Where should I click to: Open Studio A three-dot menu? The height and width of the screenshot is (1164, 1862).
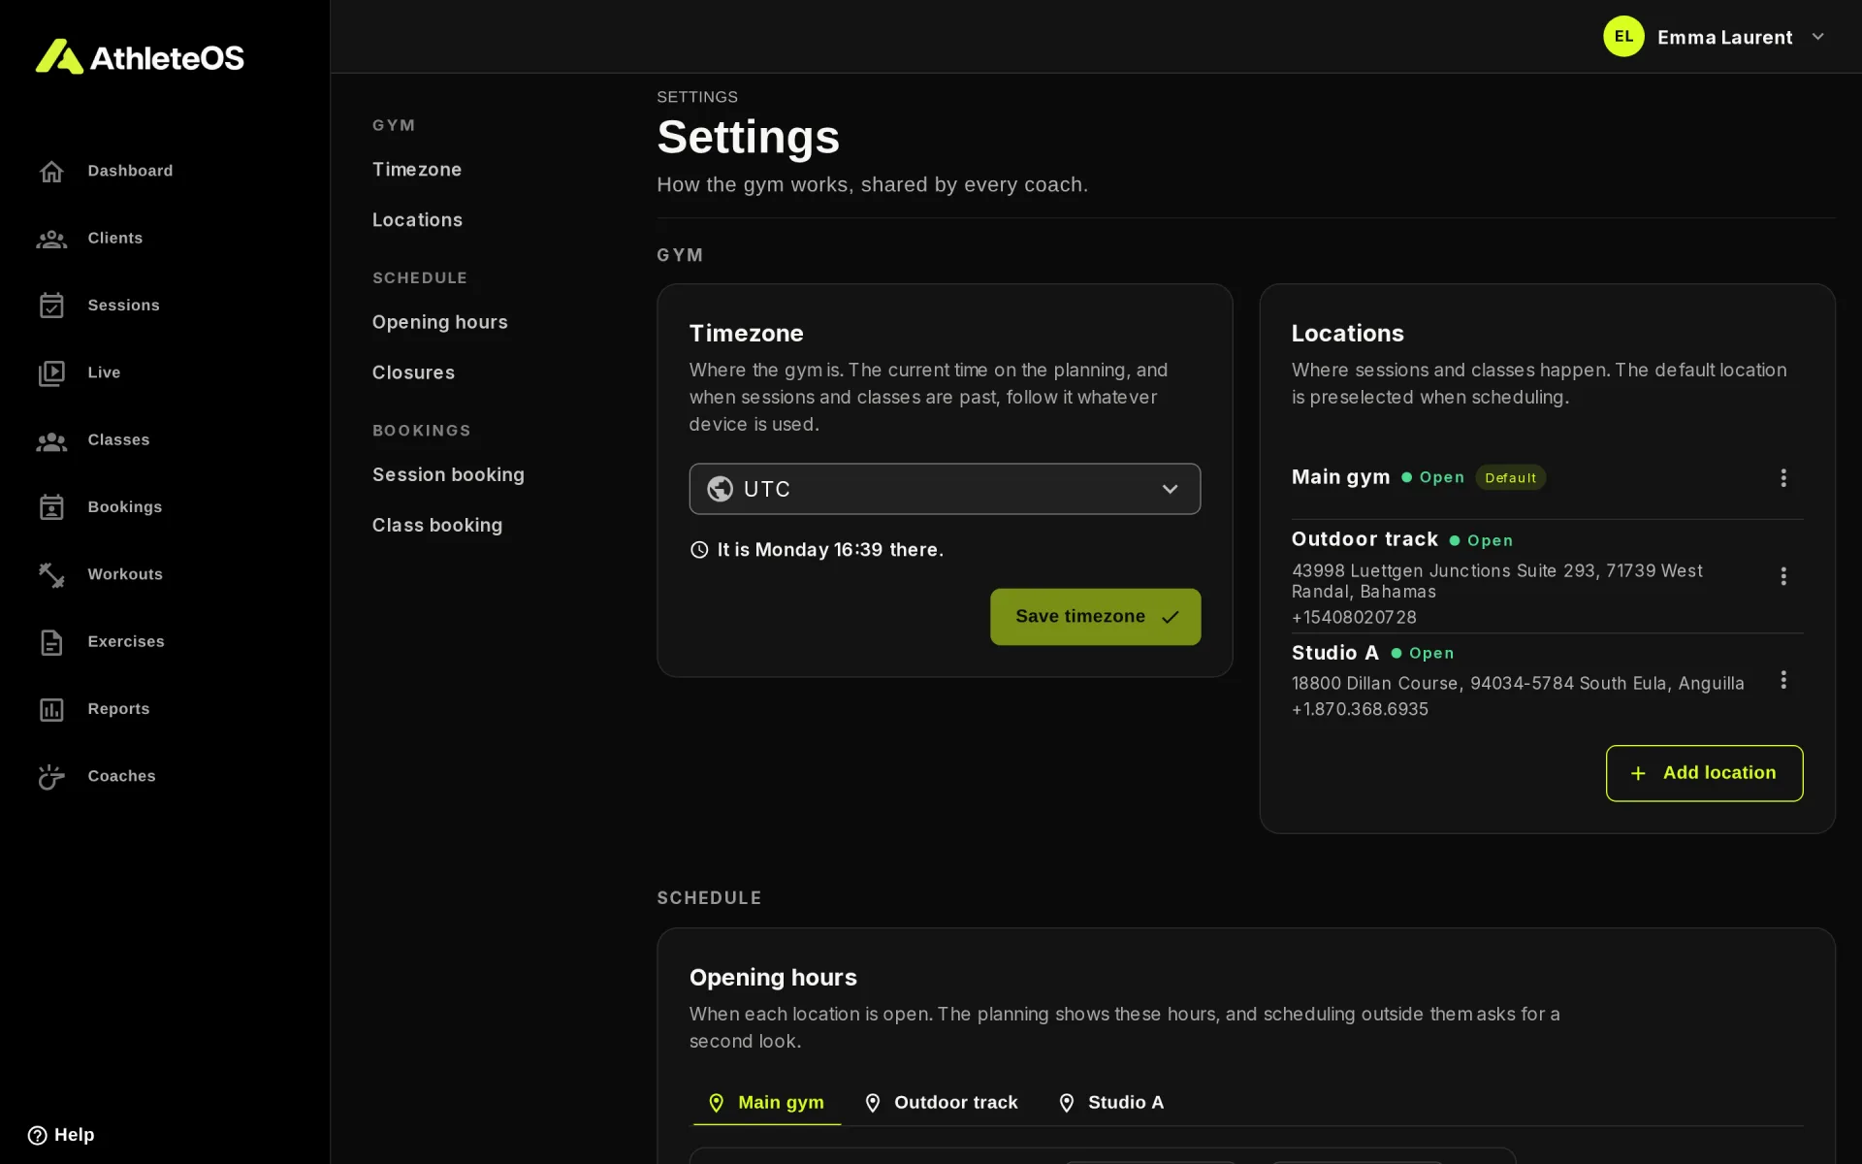coord(1782,680)
